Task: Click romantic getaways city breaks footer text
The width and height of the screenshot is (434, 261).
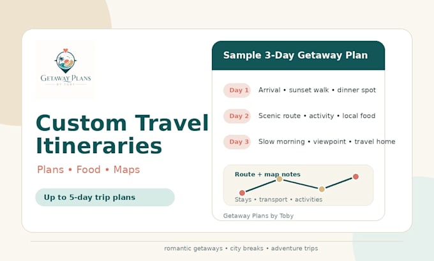Action: click(241, 248)
